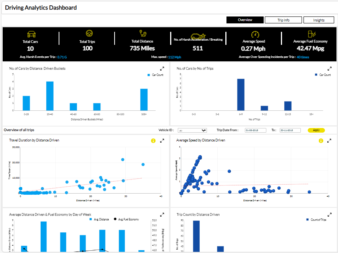Toggle Car Count legend in distance buckets chart
This screenshot has width=338, height=253.
[156, 75]
